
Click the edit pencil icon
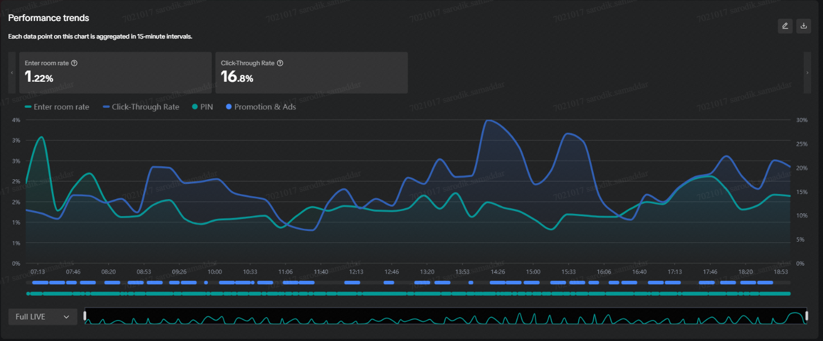[x=785, y=26]
